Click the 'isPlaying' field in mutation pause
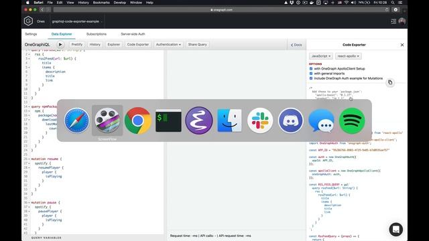The width and height of the screenshot is (429, 241). pyautogui.click(x=54, y=220)
